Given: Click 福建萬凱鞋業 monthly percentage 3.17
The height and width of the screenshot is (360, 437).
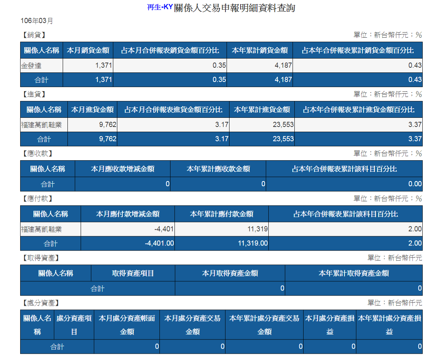Looking at the screenshot, I should tap(222, 125).
